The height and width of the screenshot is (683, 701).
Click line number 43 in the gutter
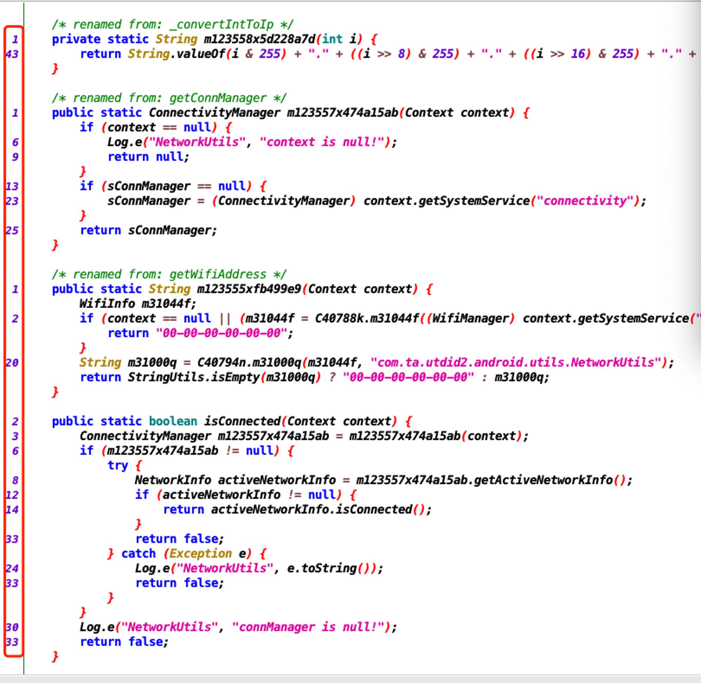pyautogui.click(x=12, y=54)
